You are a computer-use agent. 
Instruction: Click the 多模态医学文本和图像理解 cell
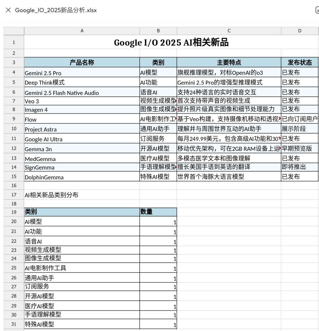[229, 158]
